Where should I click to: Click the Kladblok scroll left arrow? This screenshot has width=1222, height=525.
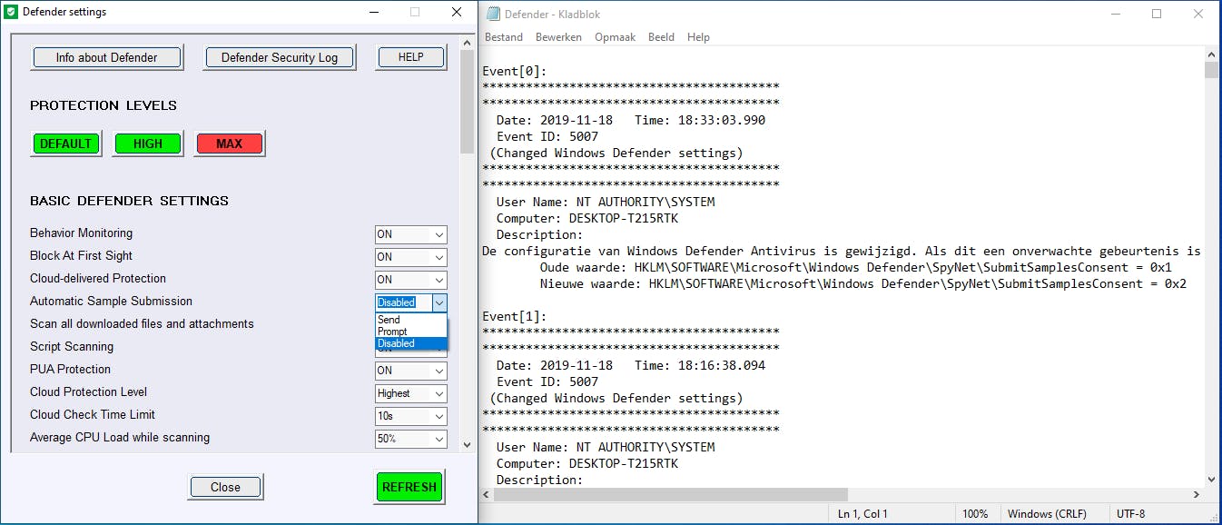point(488,494)
